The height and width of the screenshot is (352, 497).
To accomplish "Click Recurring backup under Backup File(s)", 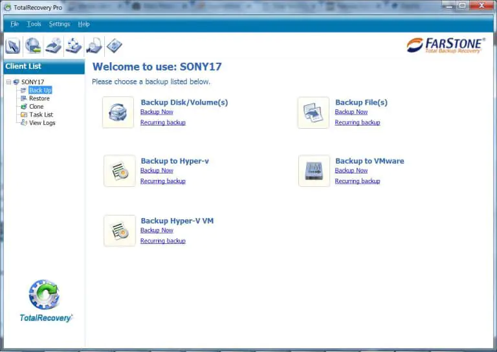I will click(x=357, y=122).
